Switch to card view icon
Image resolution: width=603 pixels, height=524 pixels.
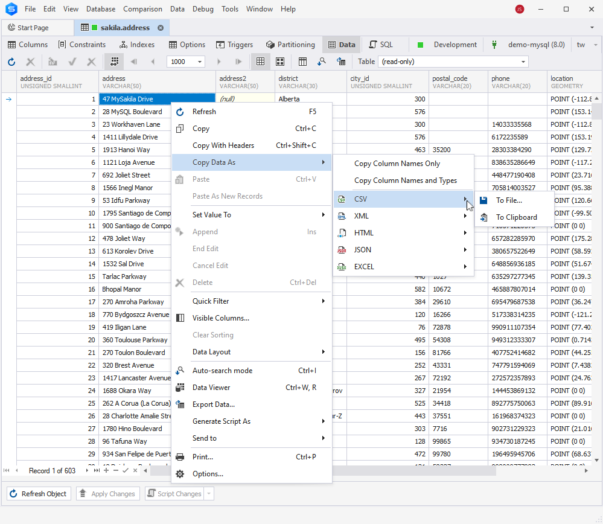click(280, 62)
